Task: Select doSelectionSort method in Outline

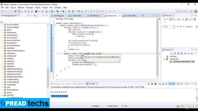Action: tap(183, 62)
